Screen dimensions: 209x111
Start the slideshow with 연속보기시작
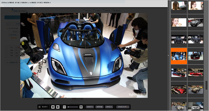(x=123, y=107)
